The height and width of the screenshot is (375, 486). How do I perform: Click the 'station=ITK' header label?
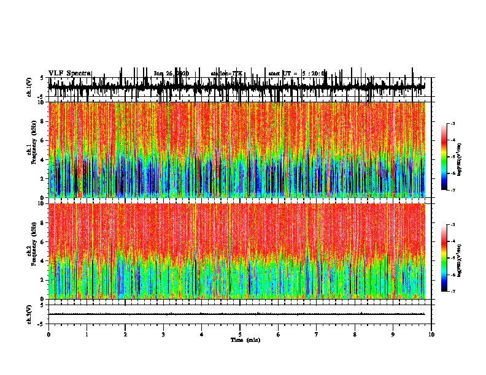click(226, 74)
